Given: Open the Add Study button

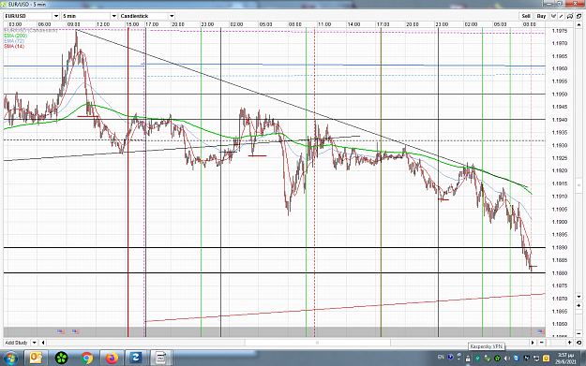Looking at the screenshot, I should [x=17, y=343].
